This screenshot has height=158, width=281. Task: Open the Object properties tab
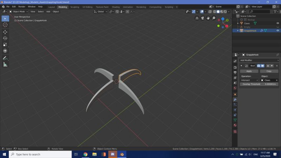pyautogui.click(x=235, y=94)
